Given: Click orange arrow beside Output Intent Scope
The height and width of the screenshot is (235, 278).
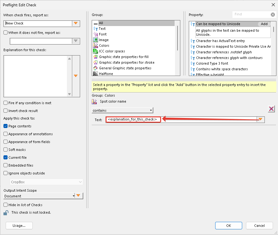Looking at the screenshot, I should pyautogui.click(x=79, y=196).
